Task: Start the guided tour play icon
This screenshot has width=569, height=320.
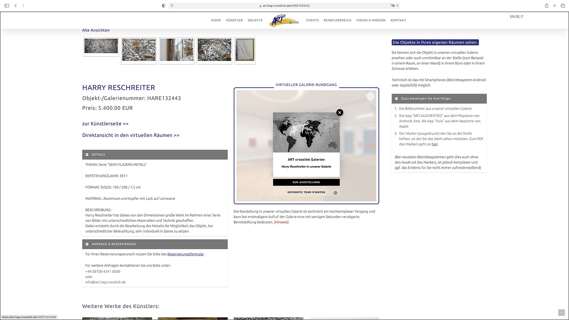Action: tap(335, 193)
